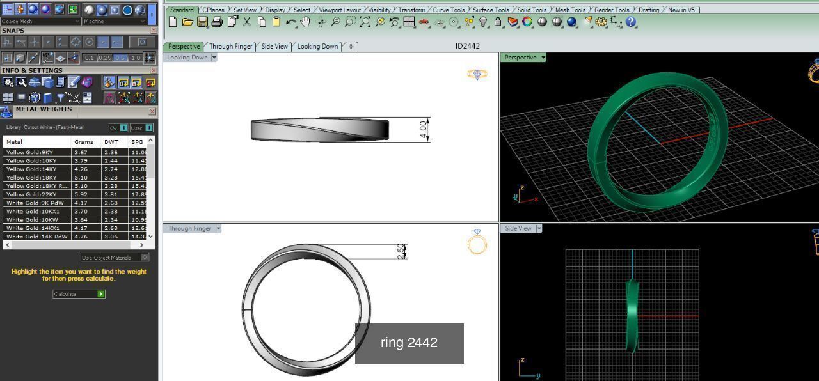
Task: Open the Through Finger viewport menu arrow
Action: [x=218, y=228]
